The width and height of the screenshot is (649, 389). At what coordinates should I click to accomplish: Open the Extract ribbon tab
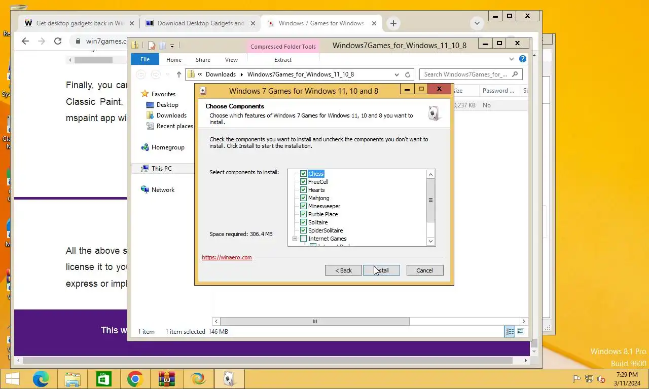tap(283, 60)
